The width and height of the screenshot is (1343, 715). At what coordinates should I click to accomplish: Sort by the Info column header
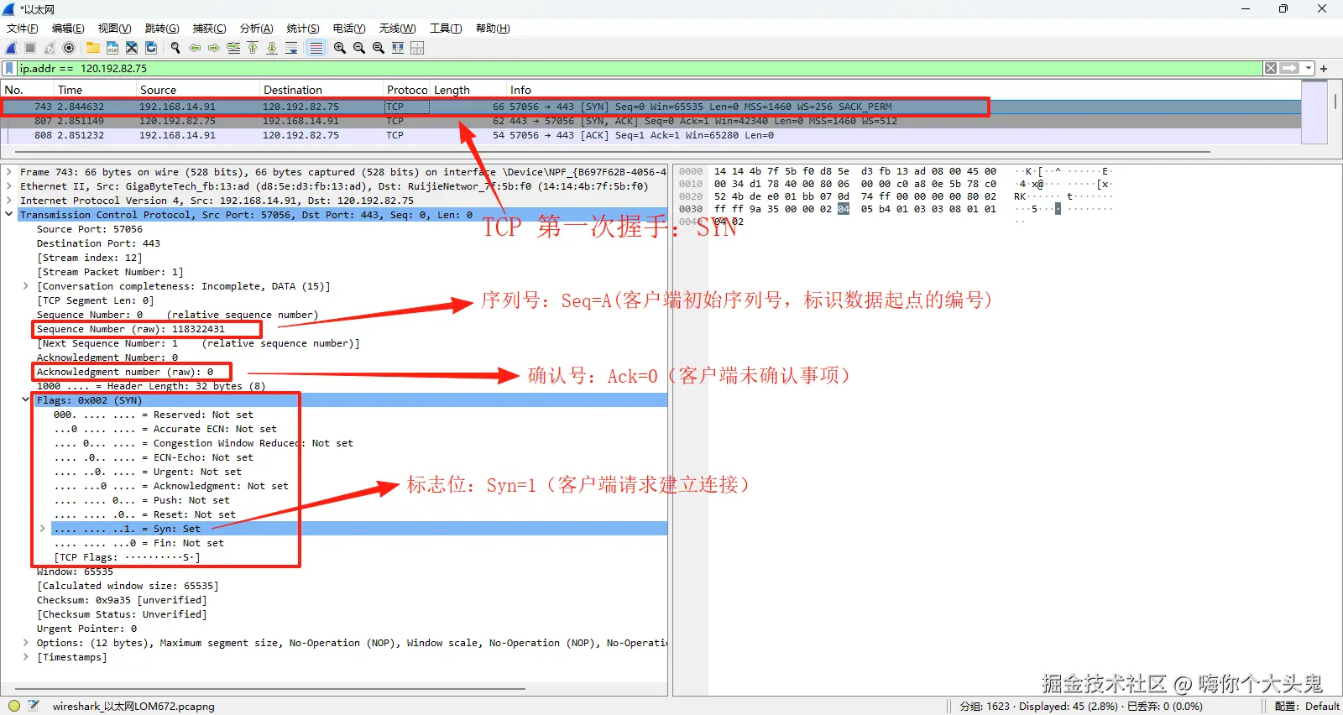(903, 90)
